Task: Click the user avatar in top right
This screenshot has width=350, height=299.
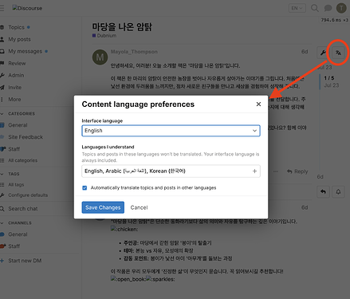Action: coord(341,8)
